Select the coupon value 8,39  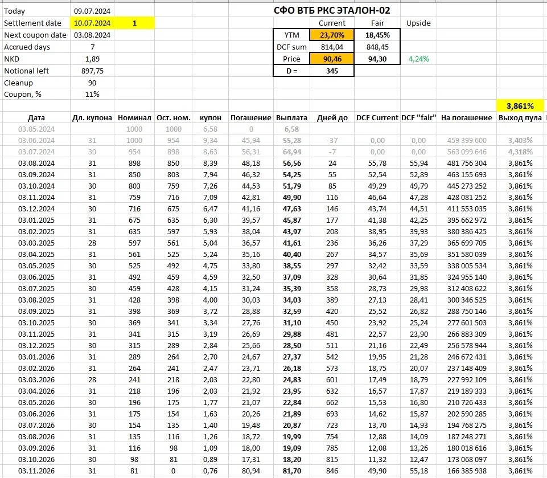coord(211,163)
